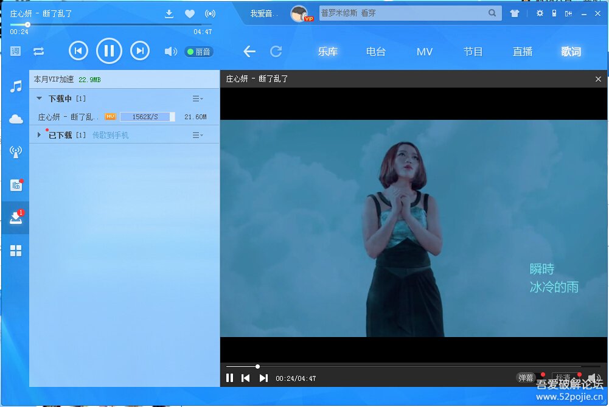609x407 pixels.
Task: Click the orange MV badge on download row
Action: pos(111,117)
